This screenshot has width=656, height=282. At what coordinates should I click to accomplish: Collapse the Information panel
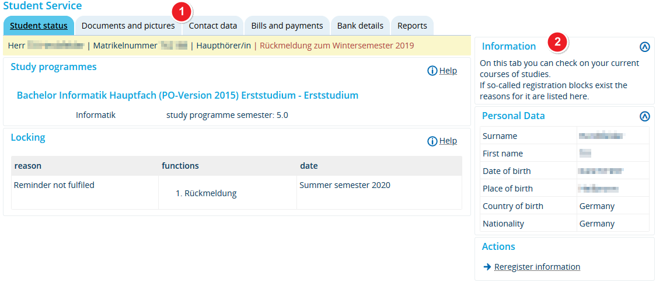click(644, 47)
